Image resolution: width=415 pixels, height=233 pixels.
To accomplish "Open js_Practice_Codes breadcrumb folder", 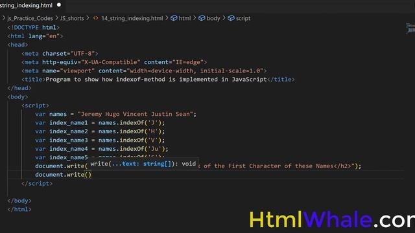I will (x=30, y=18).
